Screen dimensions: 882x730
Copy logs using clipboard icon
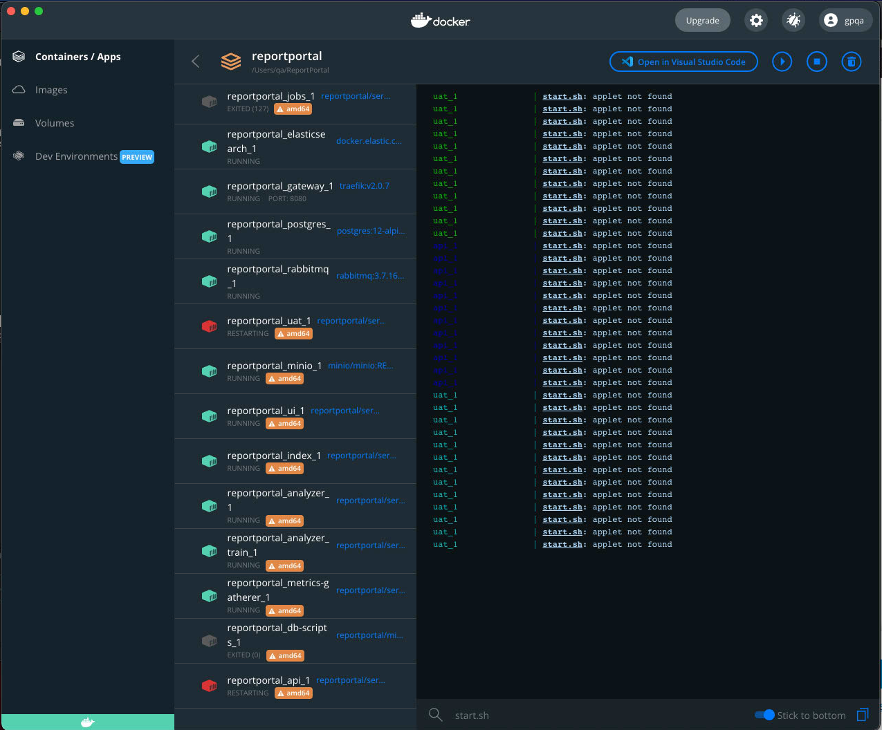(x=862, y=715)
